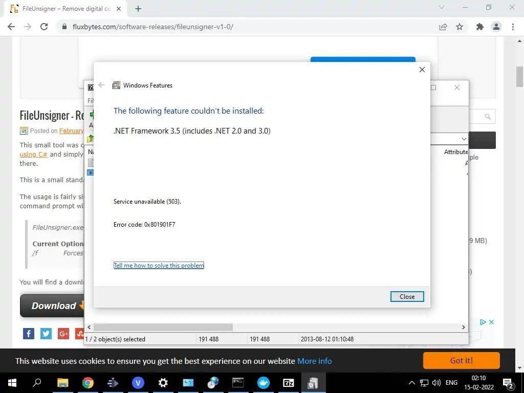
Task: Accept cookies with 'Got it!'
Action: pos(461,361)
